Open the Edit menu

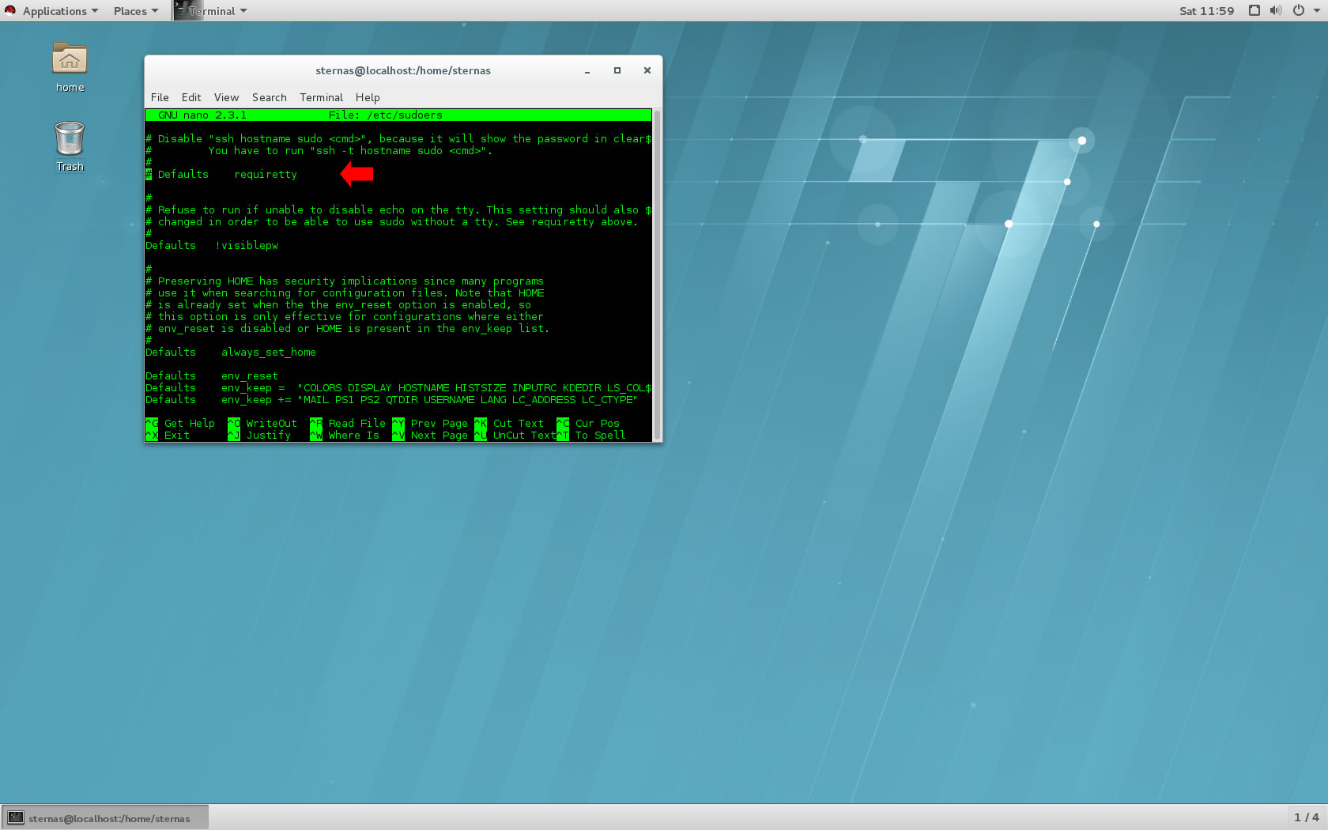point(191,97)
